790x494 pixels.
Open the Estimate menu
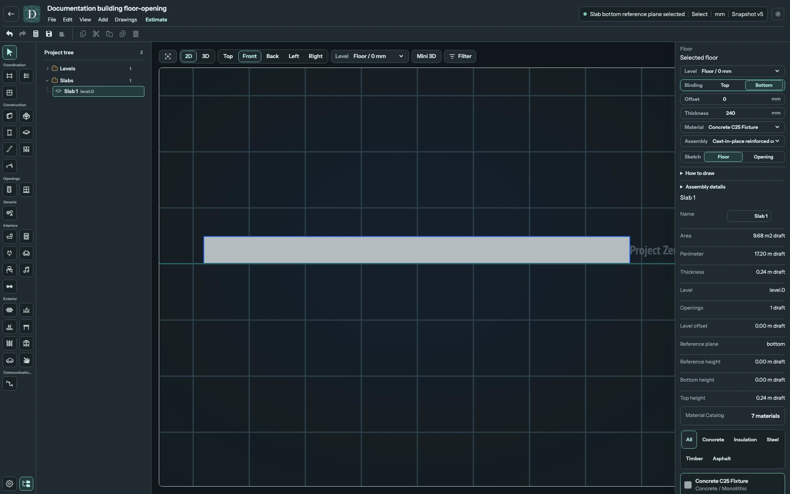point(156,20)
